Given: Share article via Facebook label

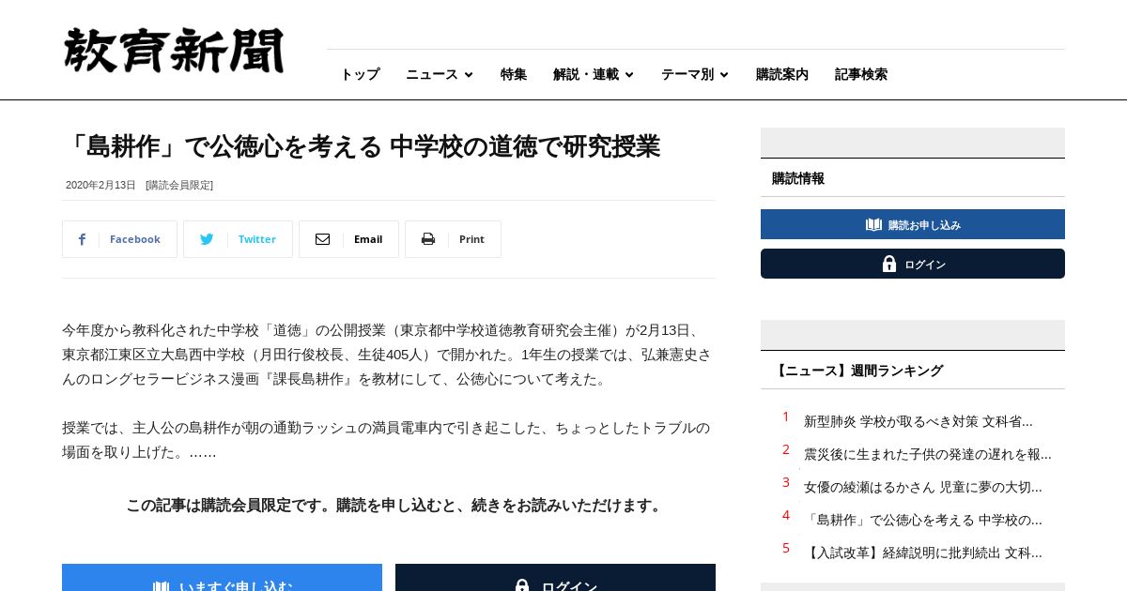Looking at the screenshot, I should [x=135, y=239].
